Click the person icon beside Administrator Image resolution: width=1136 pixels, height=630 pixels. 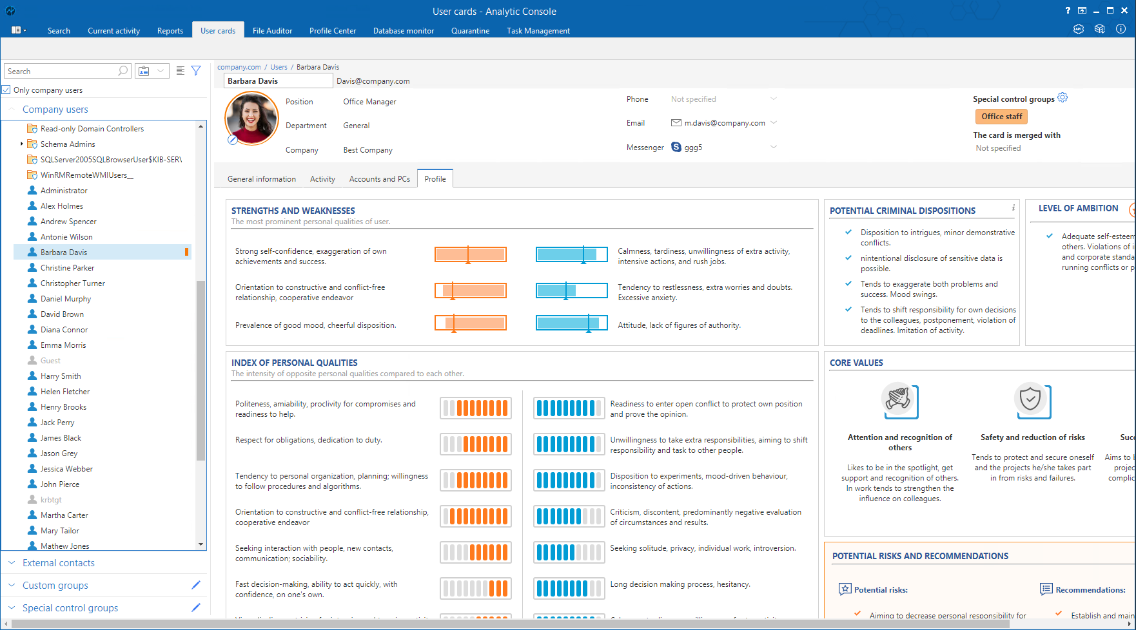32,190
